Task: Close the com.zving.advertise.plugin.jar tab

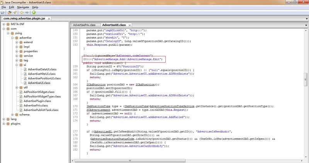Action: [x=49, y=18]
